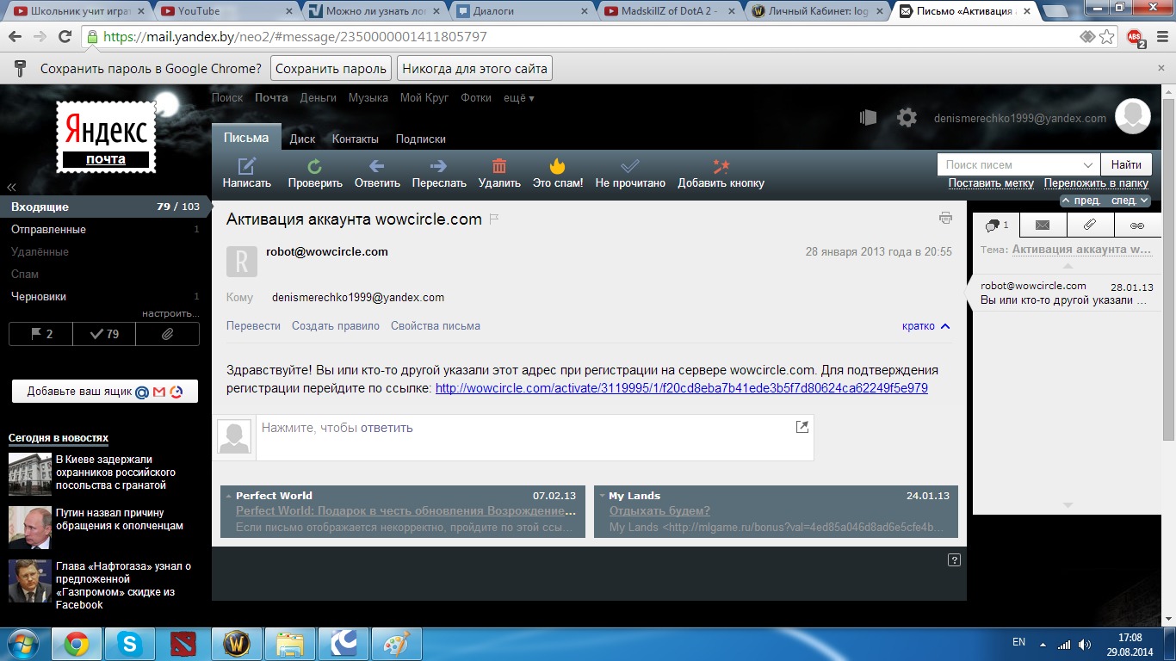Click the Свойства письма link
Viewport: 1176px width, 661px height.
pos(436,326)
